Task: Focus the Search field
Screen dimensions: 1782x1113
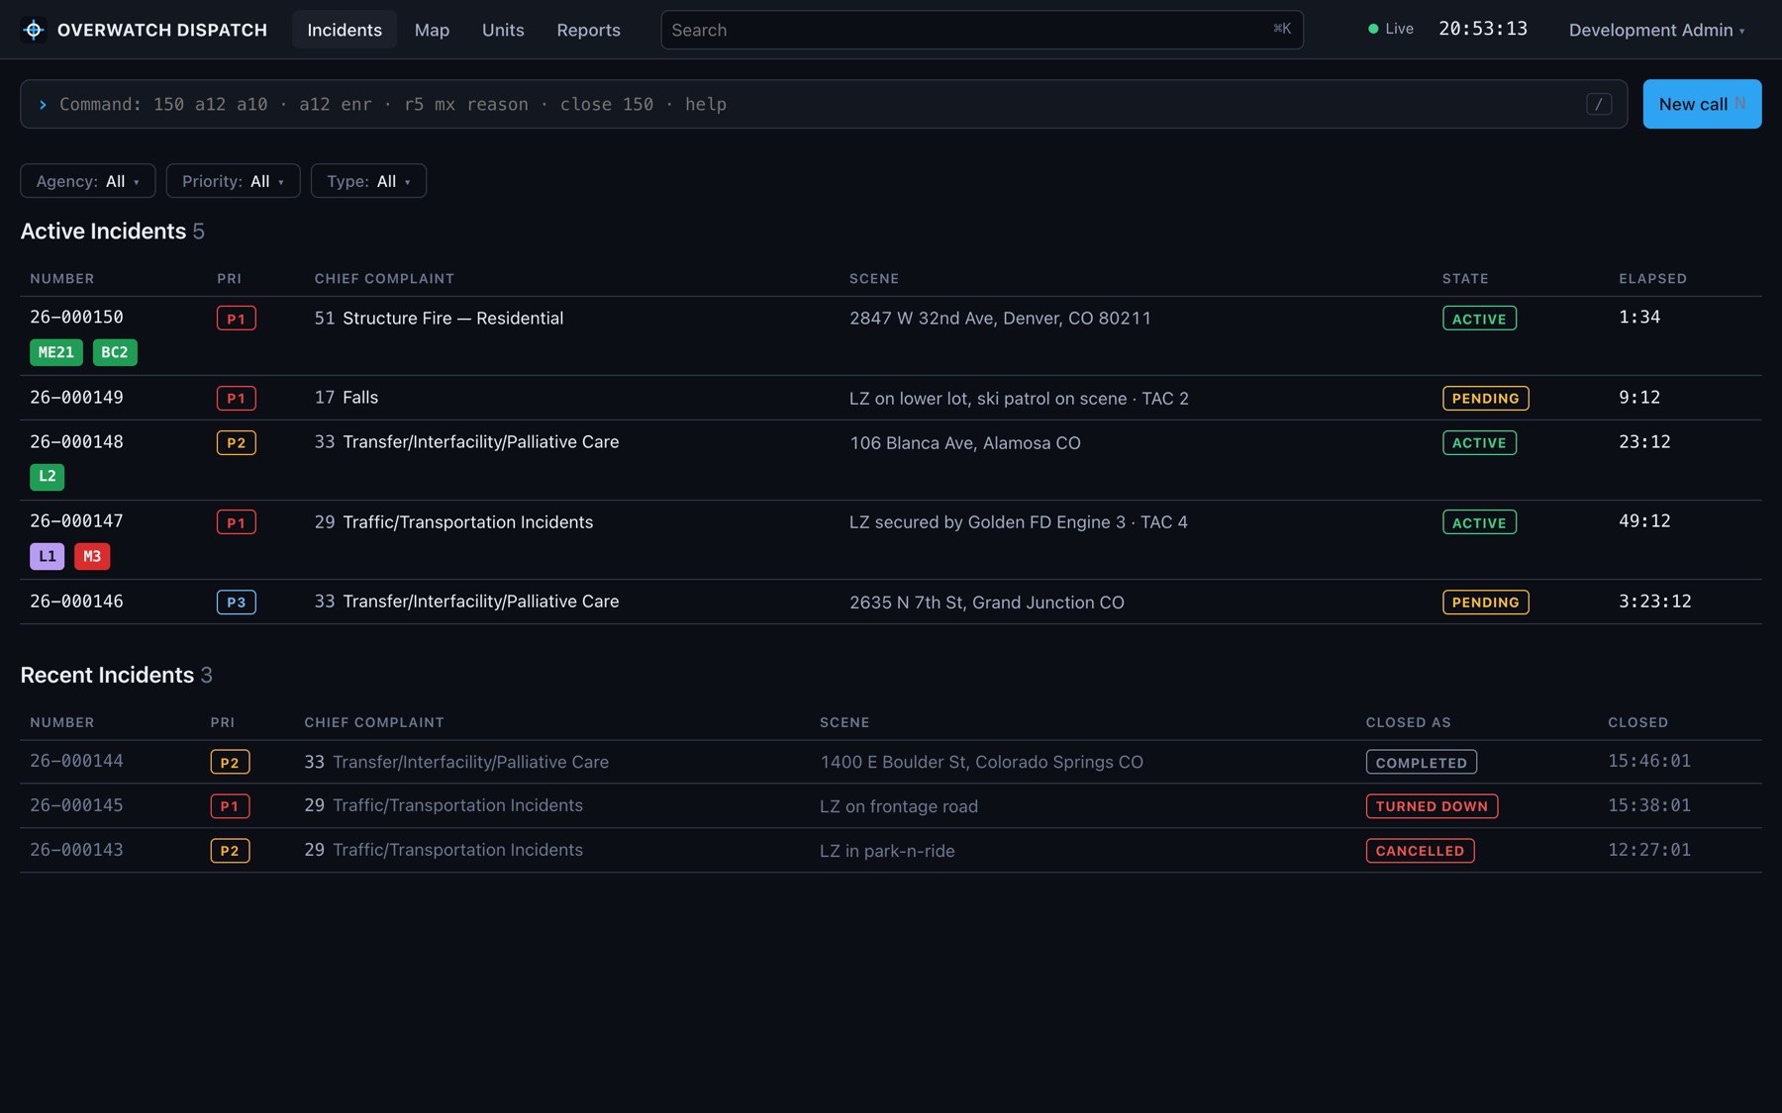Action: pyautogui.click(x=982, y=30)
